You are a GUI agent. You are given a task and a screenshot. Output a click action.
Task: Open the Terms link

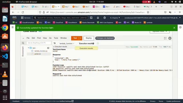161,101
